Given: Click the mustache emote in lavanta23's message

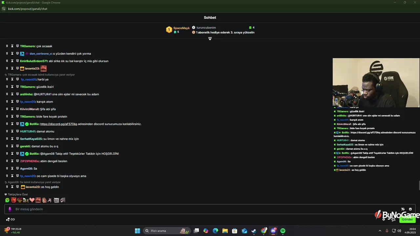Looking at the screenshot, I should pos(43,69).
